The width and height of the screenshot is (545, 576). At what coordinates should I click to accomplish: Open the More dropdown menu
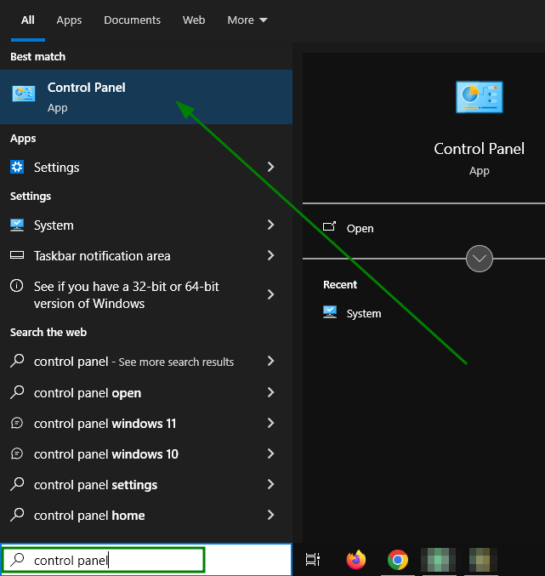247,20
